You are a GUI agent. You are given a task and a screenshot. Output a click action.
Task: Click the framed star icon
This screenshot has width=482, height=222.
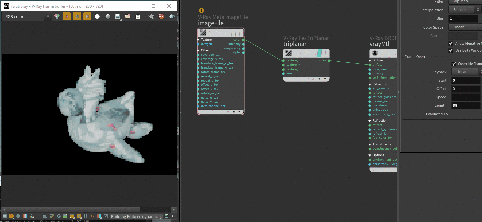click(106, 216)
